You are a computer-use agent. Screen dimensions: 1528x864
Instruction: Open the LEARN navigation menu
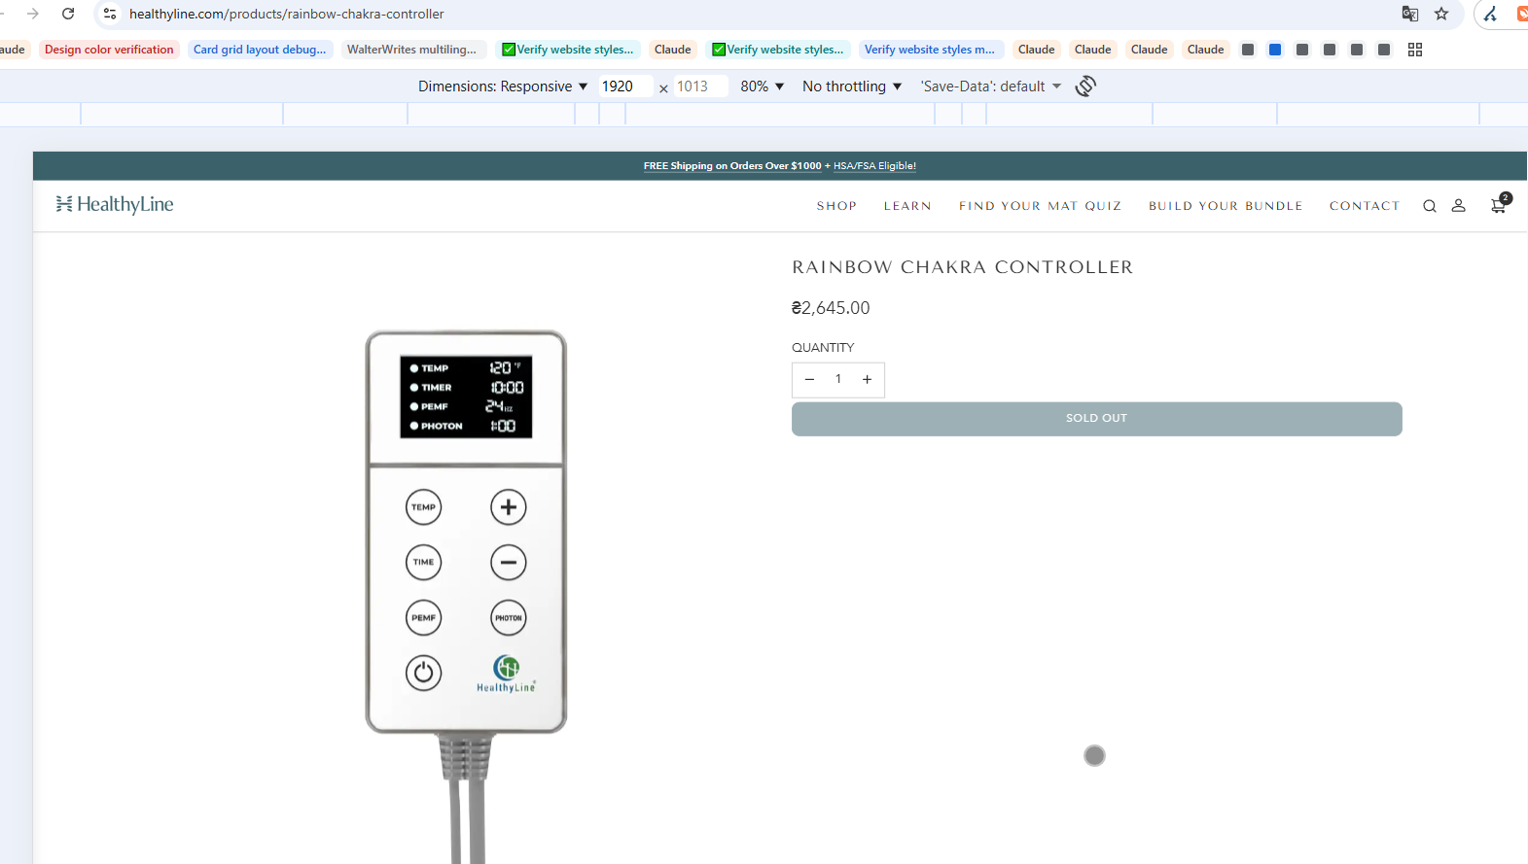[907, 206]
